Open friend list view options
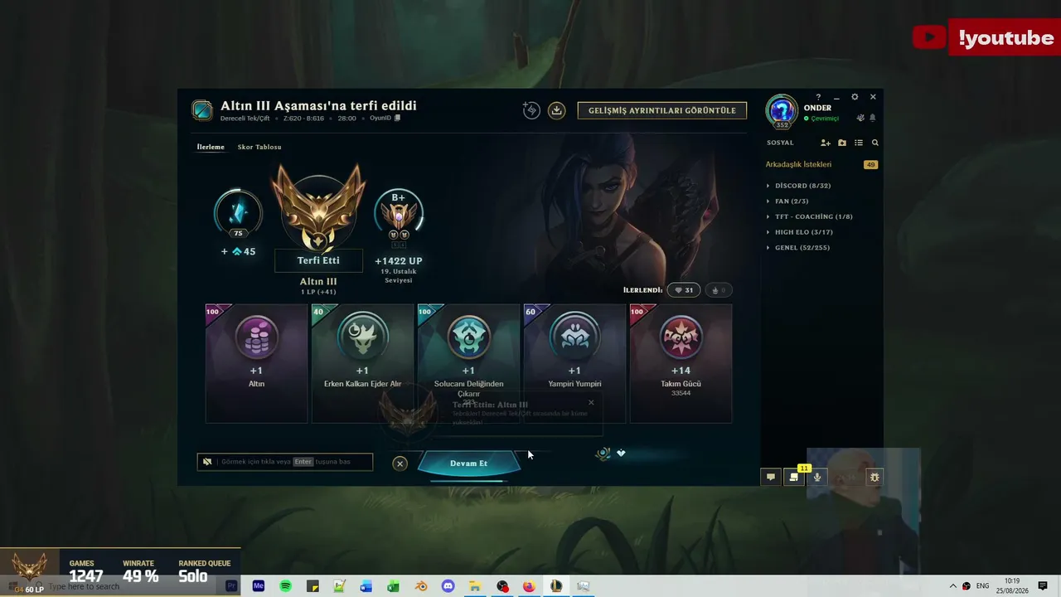Viewport: 1061px width, 597px height. [859, 143]
